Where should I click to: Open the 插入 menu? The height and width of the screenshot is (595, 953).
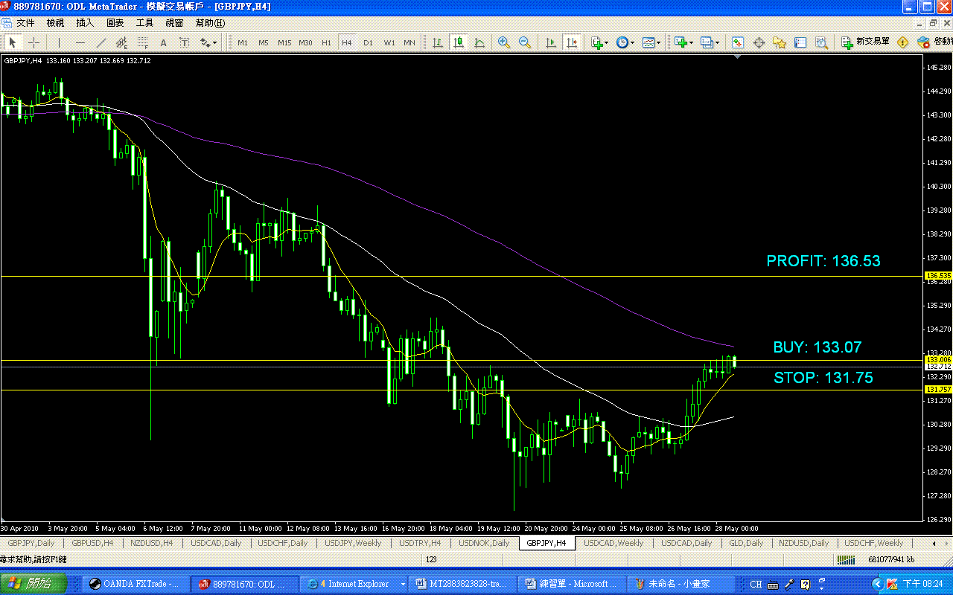(x=84, y=22)
